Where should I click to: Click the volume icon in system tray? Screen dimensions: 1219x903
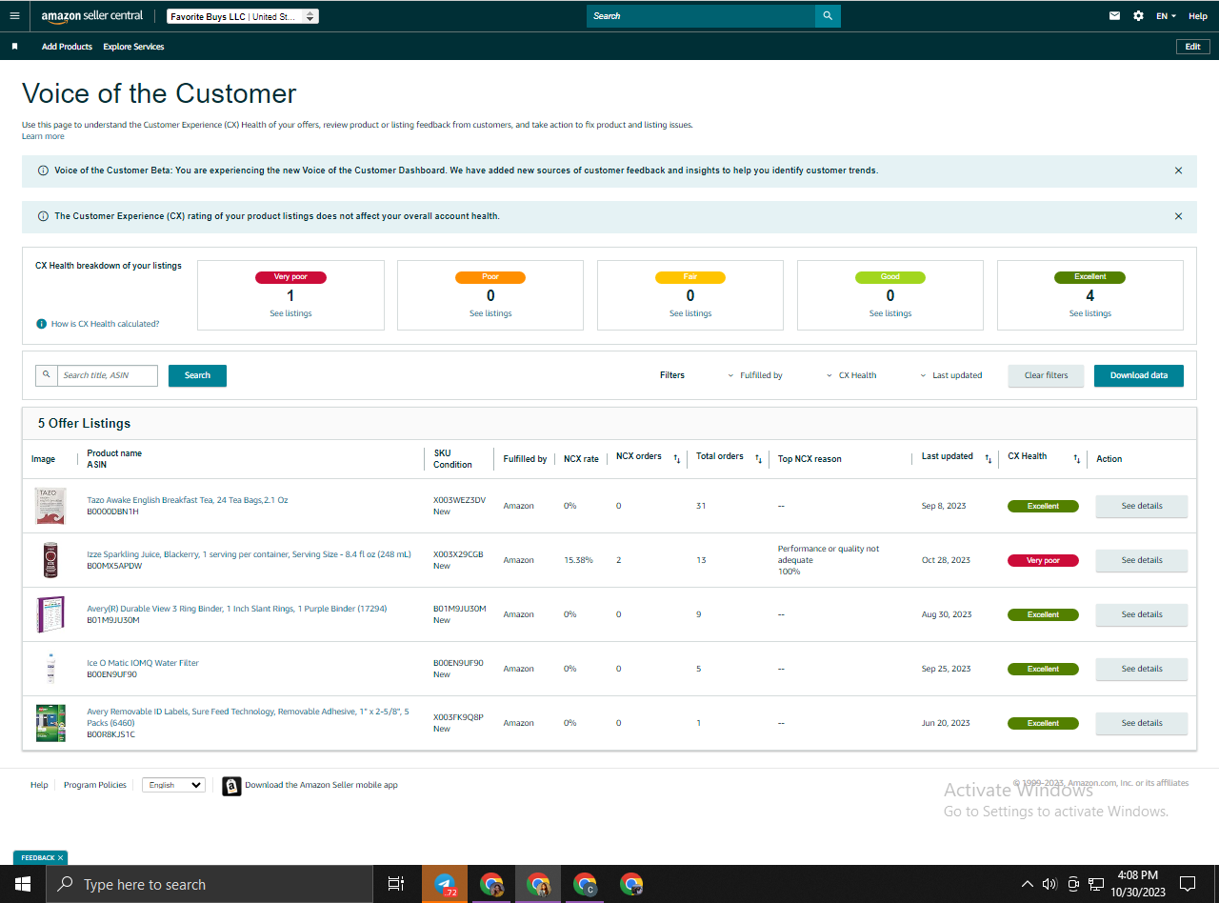[x=1050, y=884]
